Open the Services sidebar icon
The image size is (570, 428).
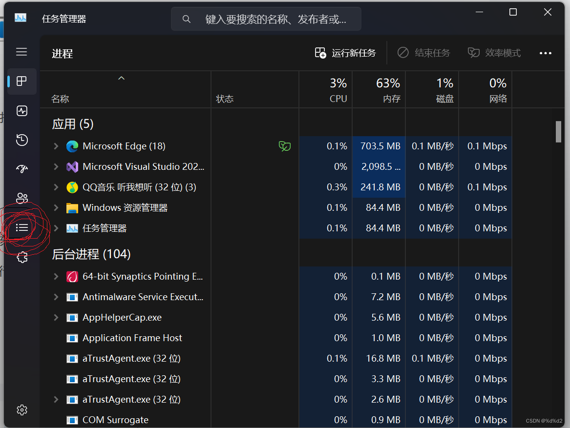click(22, 257)
